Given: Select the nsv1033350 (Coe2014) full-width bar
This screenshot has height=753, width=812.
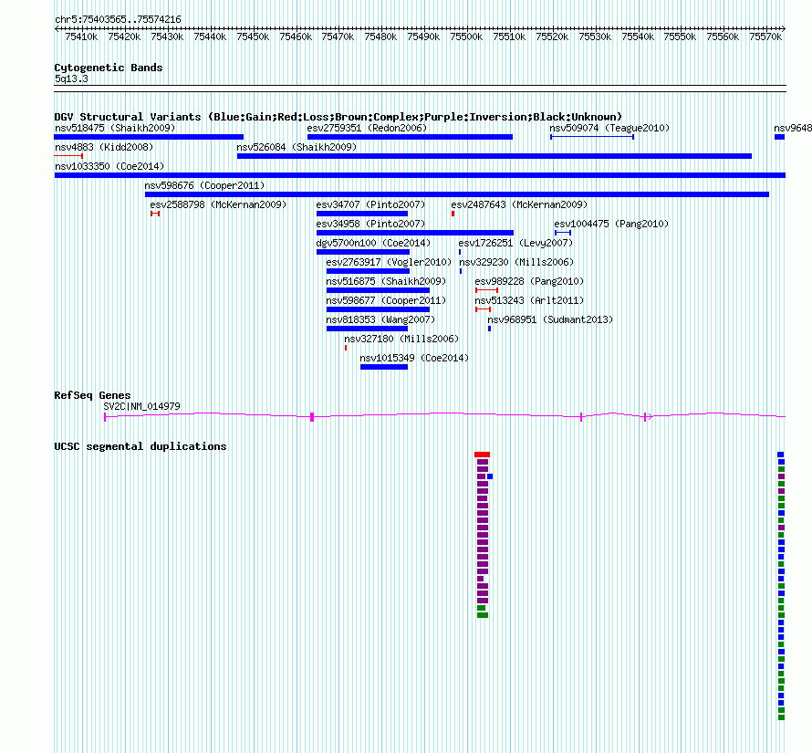Looking at the screenshot, I should point(420,175).
